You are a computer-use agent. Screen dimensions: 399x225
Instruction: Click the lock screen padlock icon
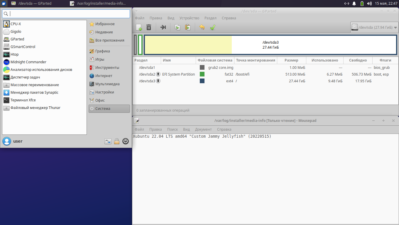[x=117, y=141]
